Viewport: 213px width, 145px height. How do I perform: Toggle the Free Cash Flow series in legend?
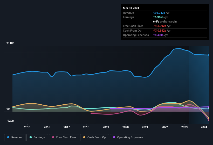click(x=64, y=137)
